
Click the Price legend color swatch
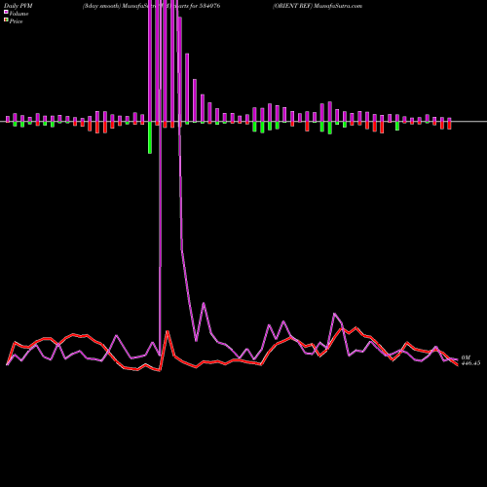[6, 19]
